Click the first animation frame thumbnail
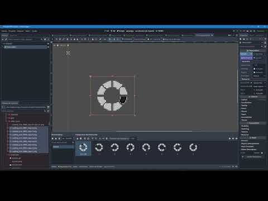Image resolution: width=268 pixels, height=201 pixels. 83,149
